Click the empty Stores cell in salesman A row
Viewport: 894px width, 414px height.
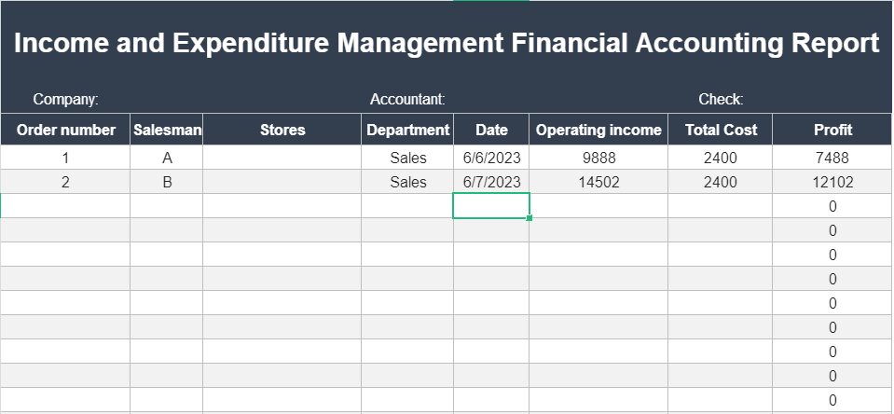[x=282, y=158]
